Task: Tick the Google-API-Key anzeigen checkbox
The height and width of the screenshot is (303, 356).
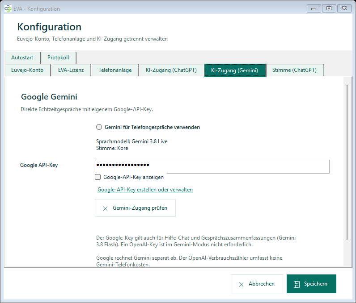Action: click(98, 177)
